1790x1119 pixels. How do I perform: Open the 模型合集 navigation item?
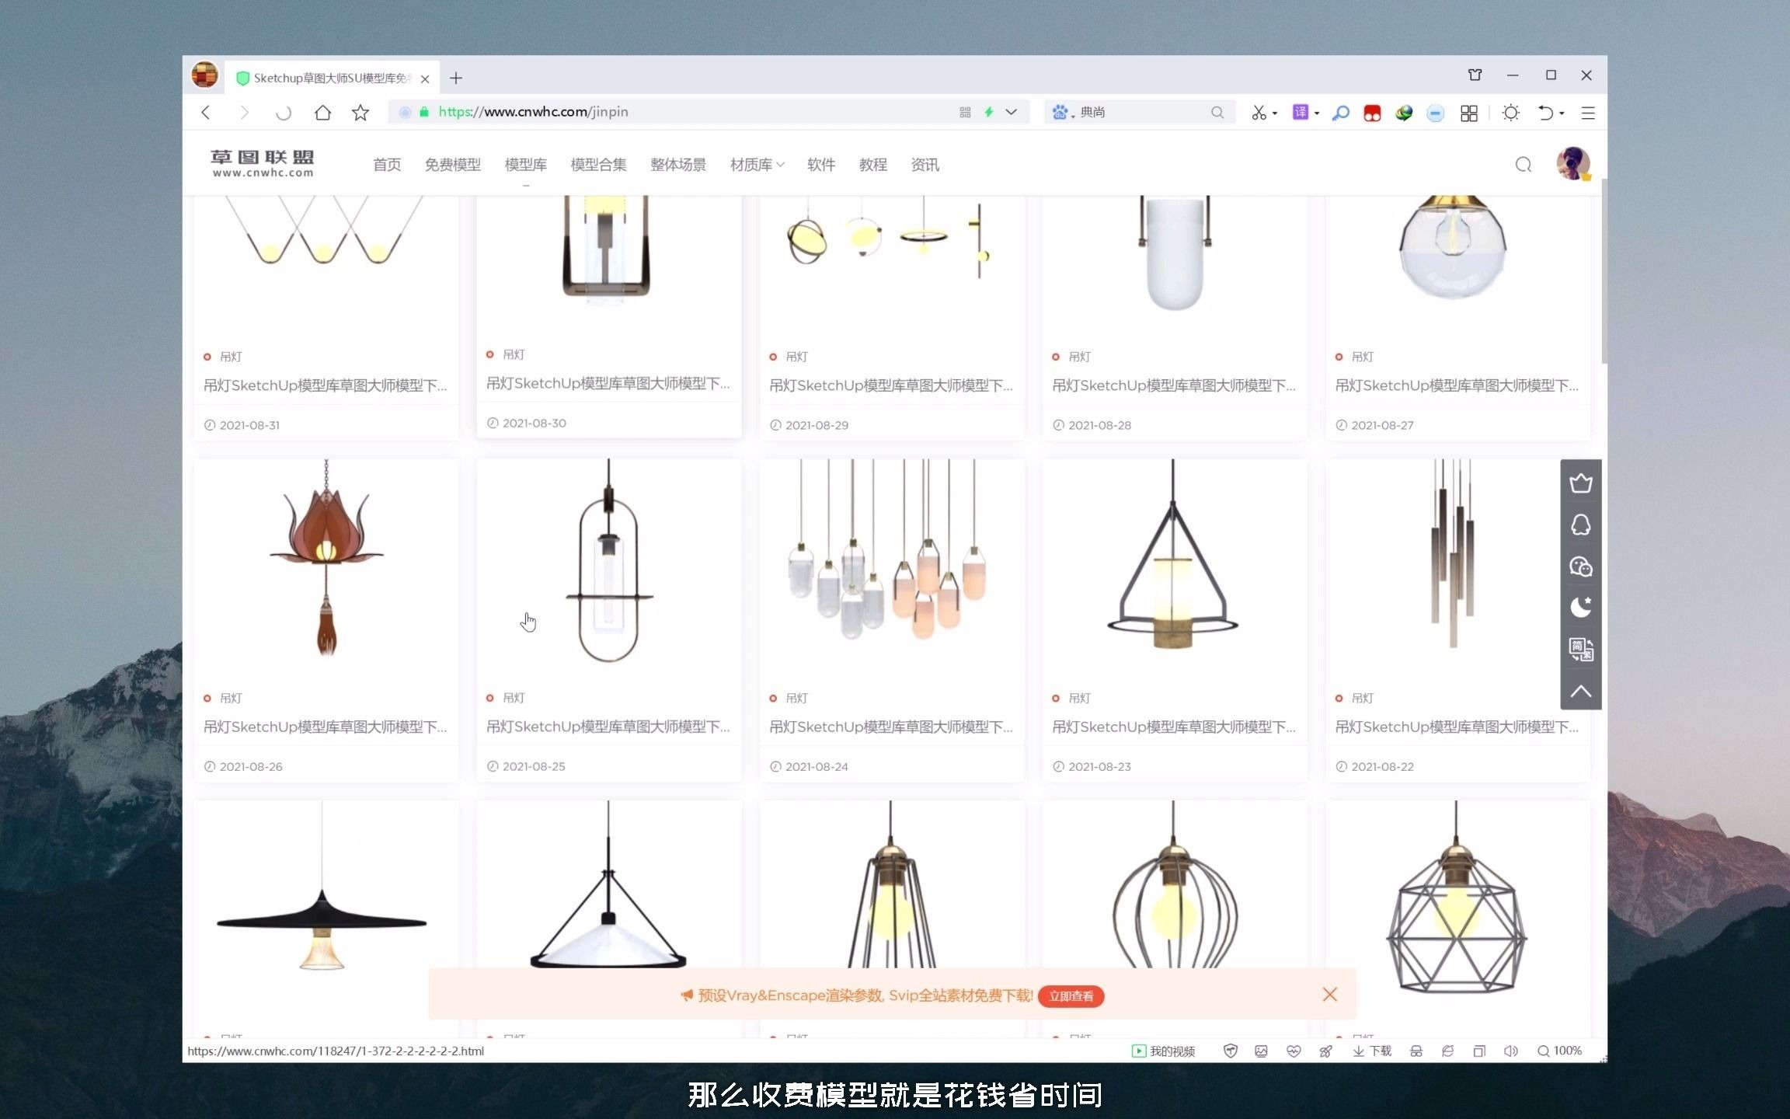(x=598, y=165)
